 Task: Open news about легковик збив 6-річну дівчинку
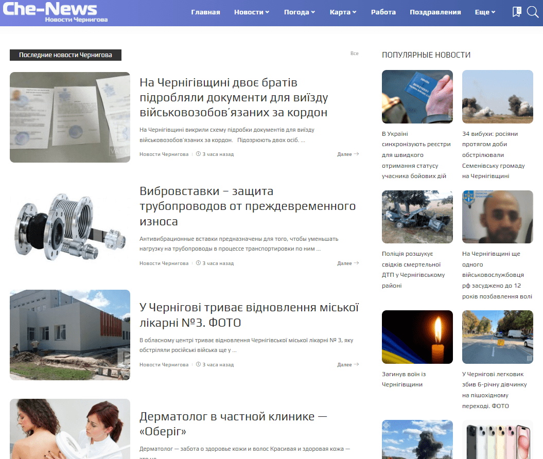495,390
